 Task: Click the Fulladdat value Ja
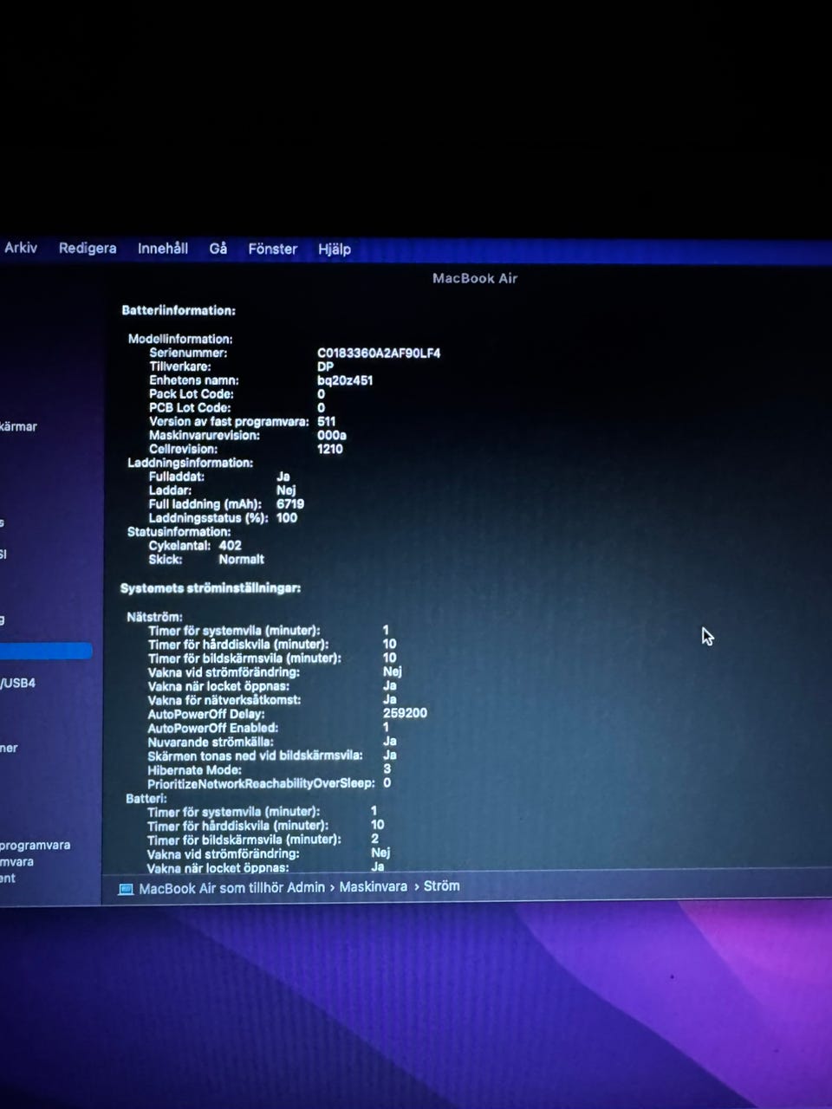[x=283, y=477]
